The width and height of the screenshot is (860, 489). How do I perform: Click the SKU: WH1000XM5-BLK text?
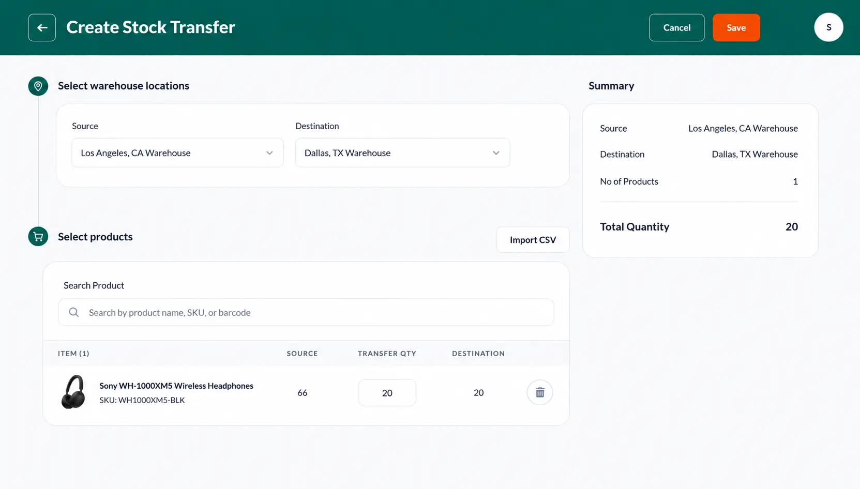142,400
